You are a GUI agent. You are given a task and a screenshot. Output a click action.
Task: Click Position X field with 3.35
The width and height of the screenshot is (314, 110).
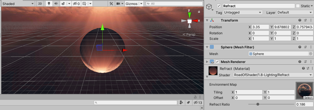click(x=260, y=27)
